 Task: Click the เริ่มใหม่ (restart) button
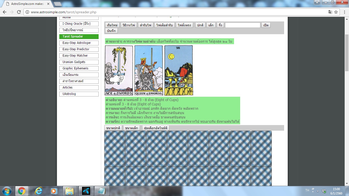point(112,25)
